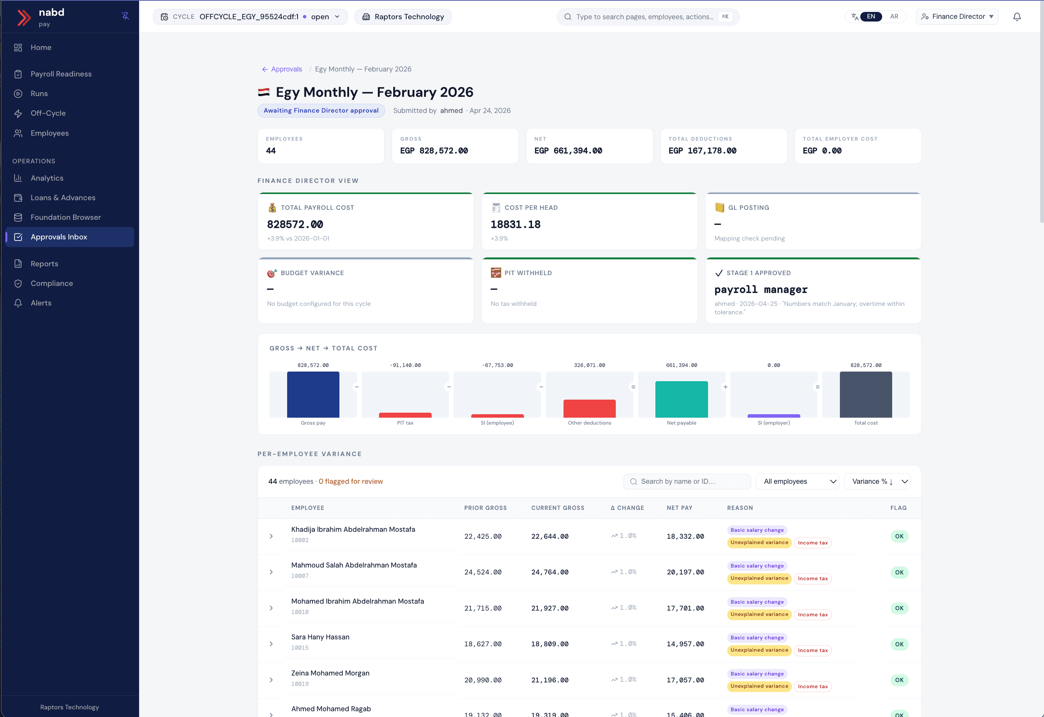Switch language to EN

[x=871, y=17]
